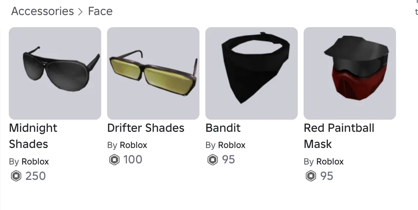Open the Midnight Shades title link
This screenshot has width=418, height=210.
point(33,136)
